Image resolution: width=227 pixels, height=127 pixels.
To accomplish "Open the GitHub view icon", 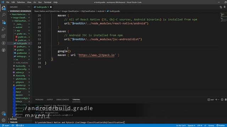I will [4, 50].
